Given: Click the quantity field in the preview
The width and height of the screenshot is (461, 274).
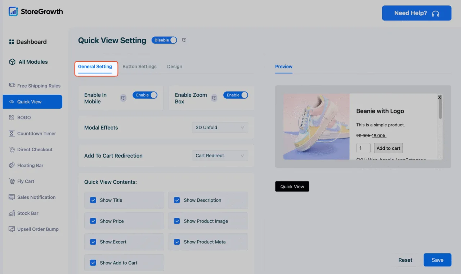Looking at the screenshot, I should (363, 148).
